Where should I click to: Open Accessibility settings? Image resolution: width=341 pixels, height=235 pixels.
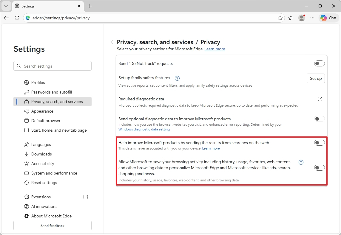click(43, 163)
